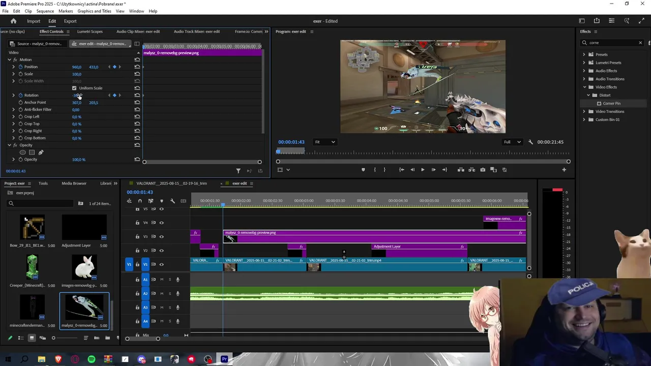Open Quick Export icon in the header
651x366 pixels.
click(x=597, y=21)
